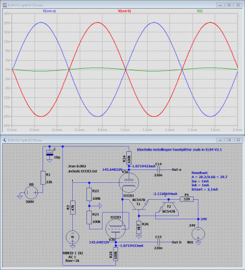This screenshot has width=245, height=270.
Task: Select resistor R1 22k
Action: click(43, 178)
